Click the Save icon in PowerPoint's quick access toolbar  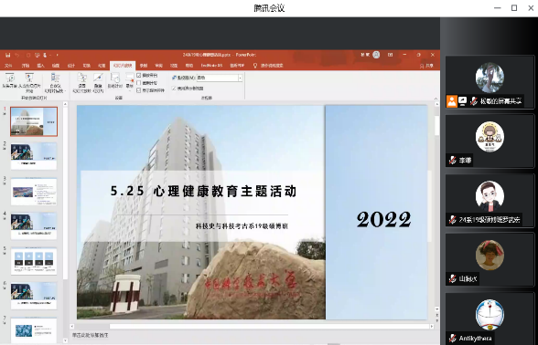pos(7,55)
